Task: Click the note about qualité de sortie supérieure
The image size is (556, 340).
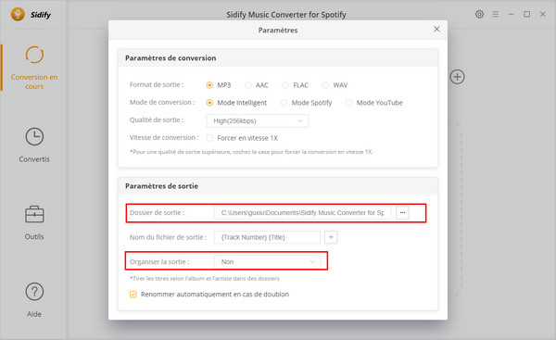Action: click(x=251, y=152)
